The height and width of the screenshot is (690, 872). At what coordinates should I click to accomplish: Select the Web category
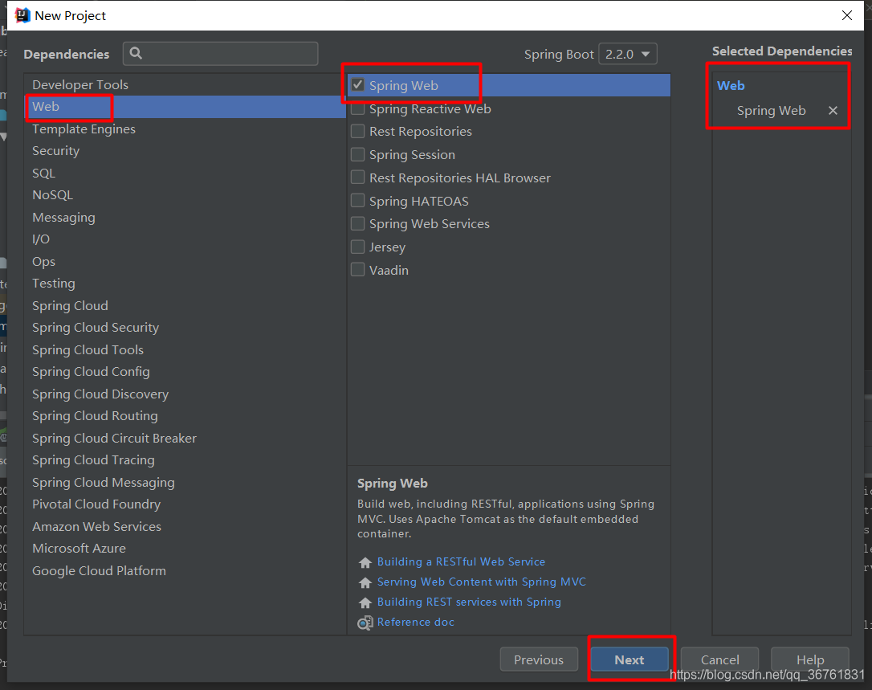(x=185, y=106)
